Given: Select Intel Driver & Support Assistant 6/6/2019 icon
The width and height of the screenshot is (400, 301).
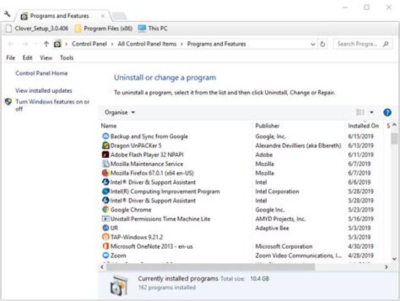Looking at the screenshot, I should click(106, 182).
